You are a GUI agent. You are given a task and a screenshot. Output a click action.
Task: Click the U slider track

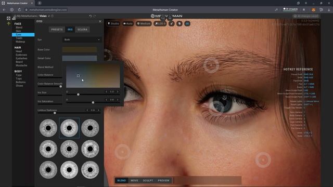[93, 95]
